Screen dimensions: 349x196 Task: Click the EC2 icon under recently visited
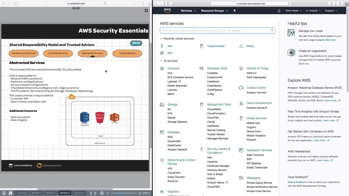162,53
